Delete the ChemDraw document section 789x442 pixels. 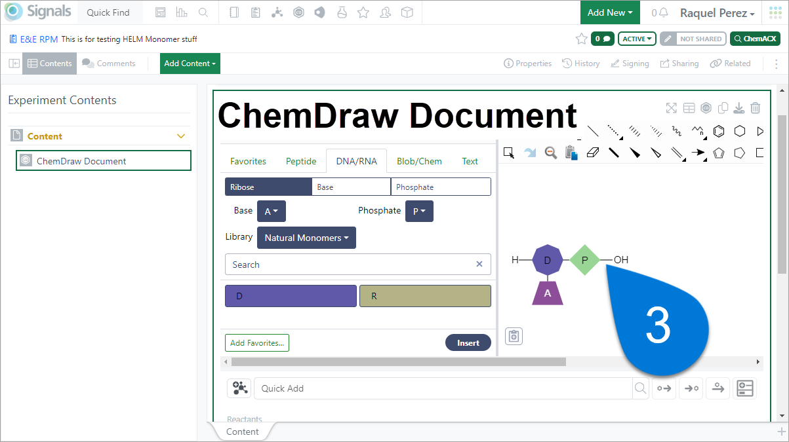[756, 108]
